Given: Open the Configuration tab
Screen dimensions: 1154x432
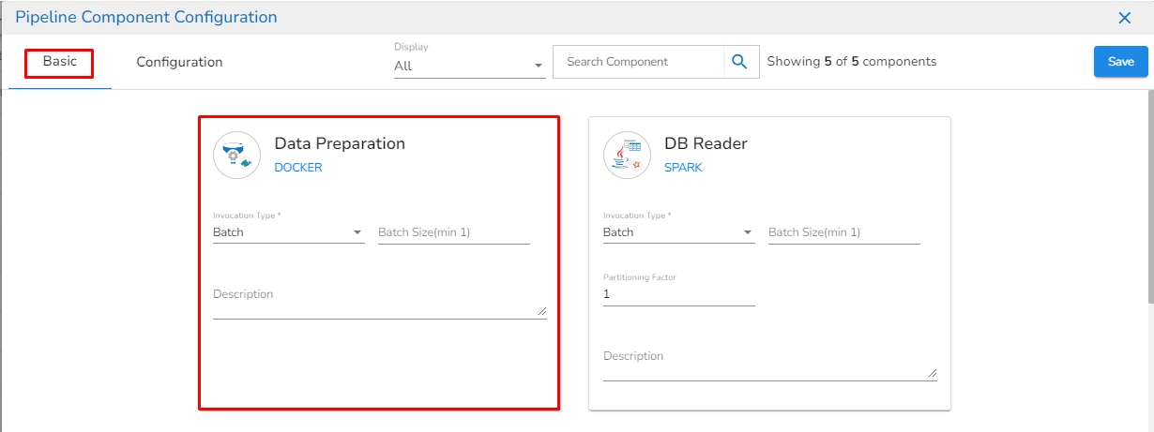Looking at the screenshot, I should 179,62.
